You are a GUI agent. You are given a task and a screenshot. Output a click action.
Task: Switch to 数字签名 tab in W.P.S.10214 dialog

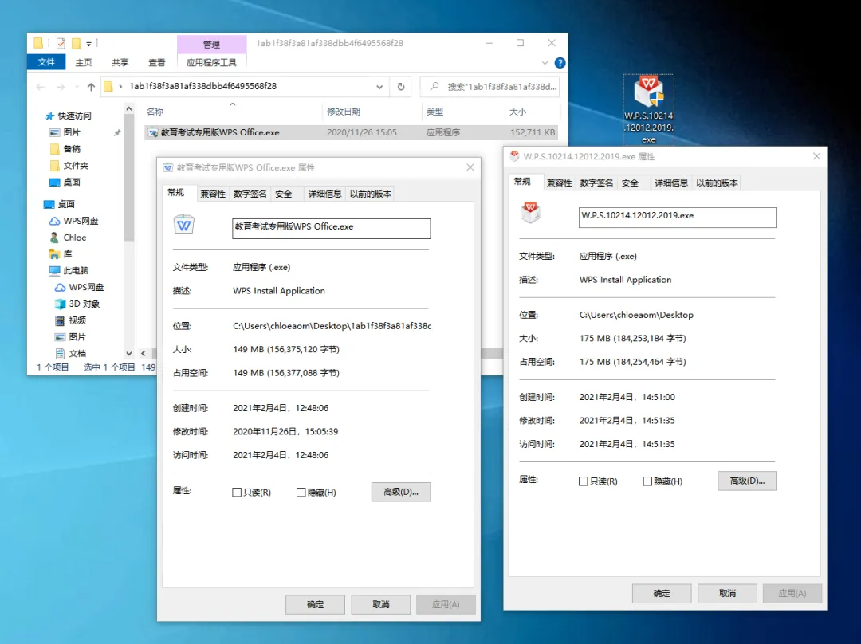(596, 183)
